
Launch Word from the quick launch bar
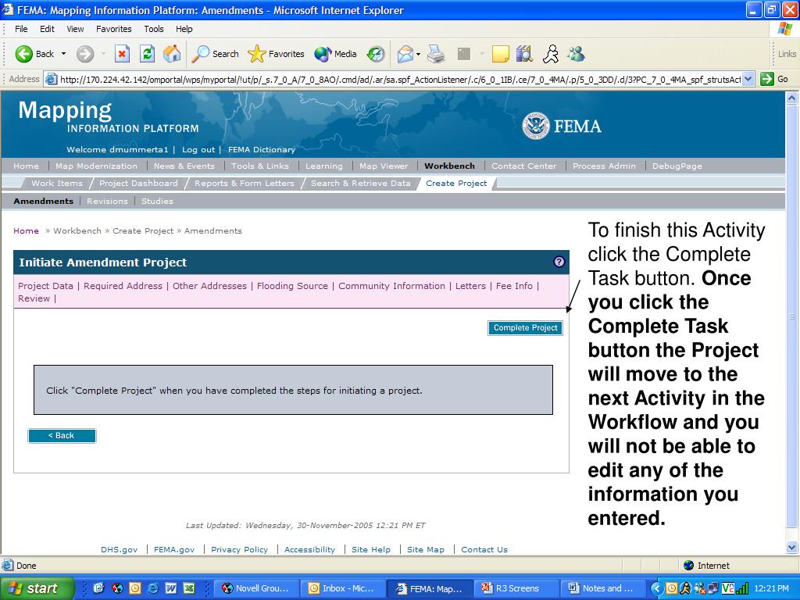pyautogui.click(x=171, y=588)
